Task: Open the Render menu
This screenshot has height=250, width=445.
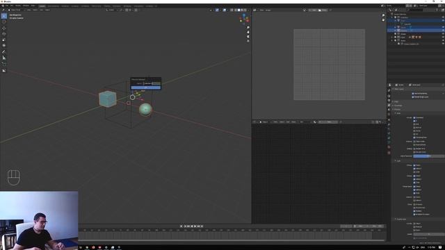Action: click(x=18, y=6)
